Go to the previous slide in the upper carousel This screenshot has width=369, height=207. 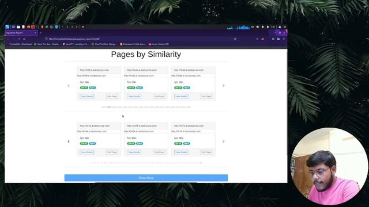(69, 86)
